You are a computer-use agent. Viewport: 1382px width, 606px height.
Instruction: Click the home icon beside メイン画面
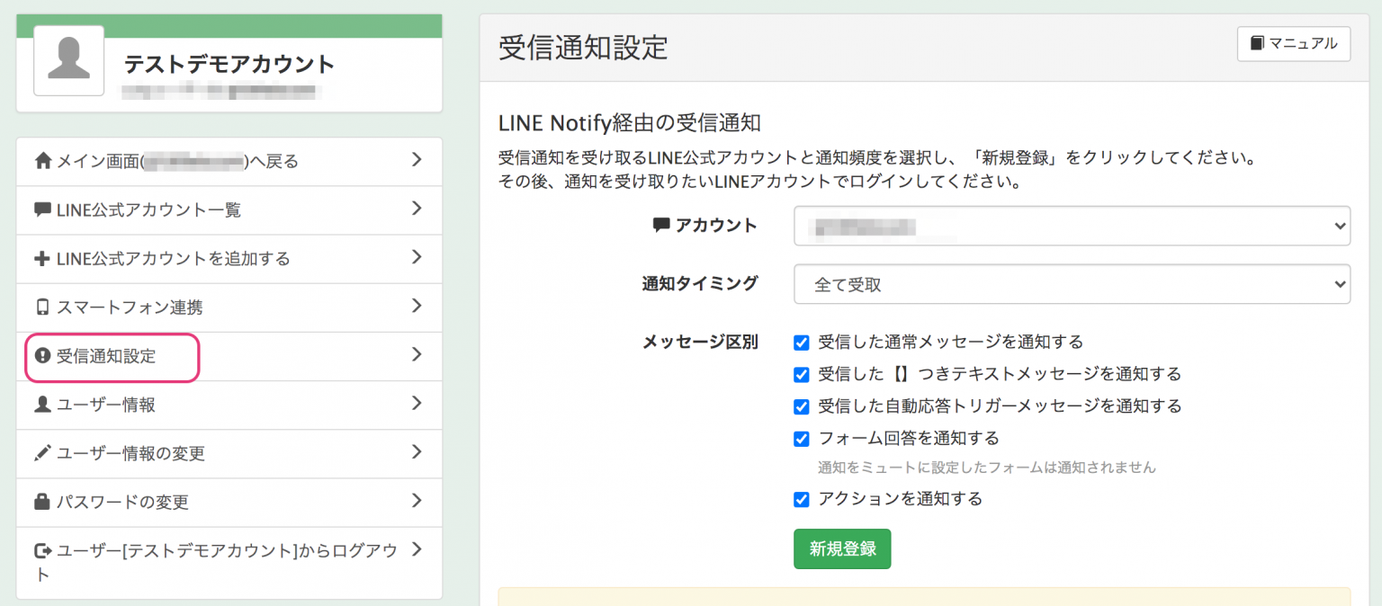coord(42,161)
